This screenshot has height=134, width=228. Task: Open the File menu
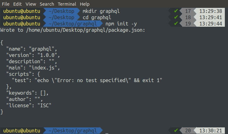point(6,4)
